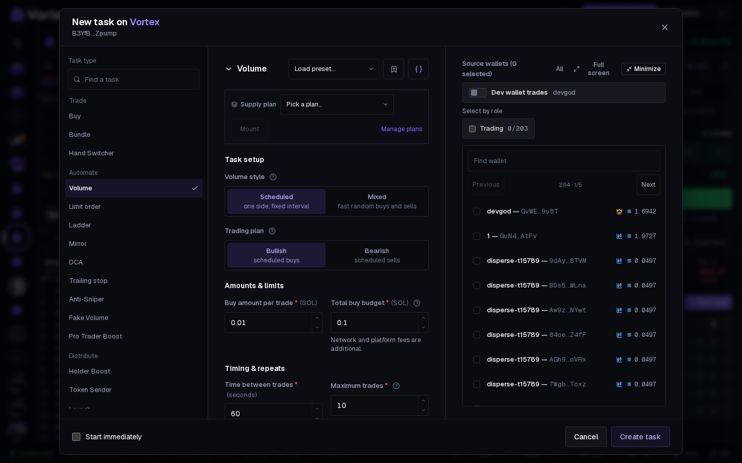Check the Start immediately checkbox
This screenshot has width=742, height=463.
point(76,437)
